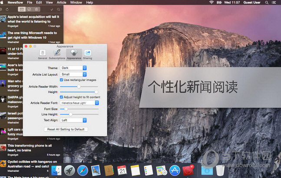Open the File menu
Image resolution: width=281 pixels, height=178 pixels.
(x=30, y=3)
